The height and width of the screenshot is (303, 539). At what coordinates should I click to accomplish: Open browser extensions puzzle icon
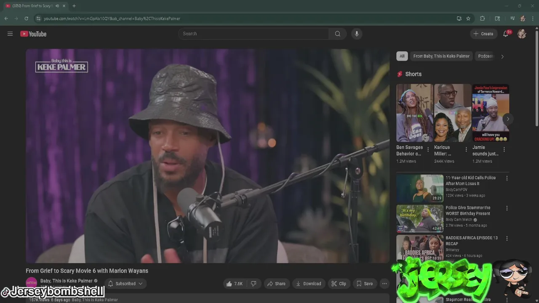(x=483, y=19)
